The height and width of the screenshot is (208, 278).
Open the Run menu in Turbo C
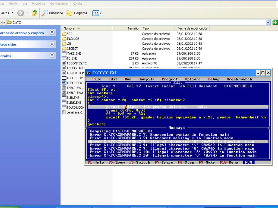(x=128, y=79)
